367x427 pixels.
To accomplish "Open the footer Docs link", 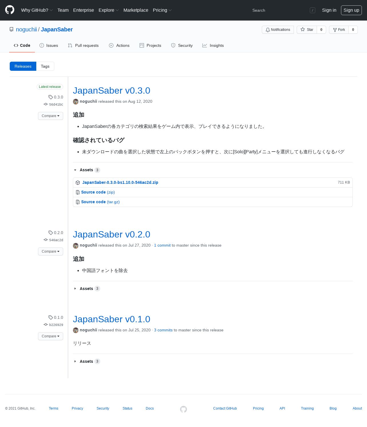I will pos(150,408).
